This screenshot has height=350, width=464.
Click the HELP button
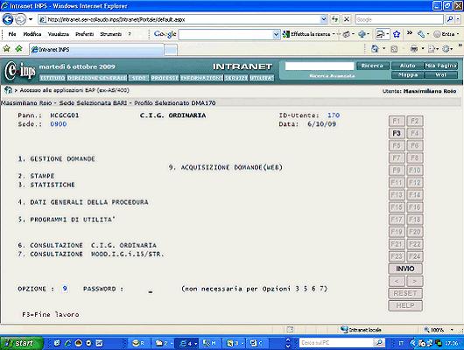coord(405,305)
